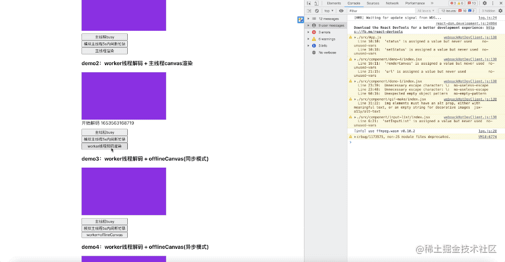Toggle the device toolbar icon
Screen dimensions: 505x262
coord(316,3)
